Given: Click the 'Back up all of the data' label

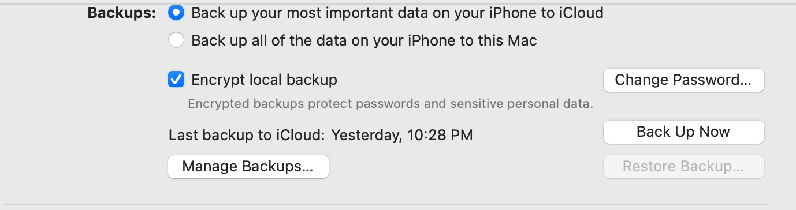Looking at the screenshot, I should pyautogui.click(x=364, y=41).
